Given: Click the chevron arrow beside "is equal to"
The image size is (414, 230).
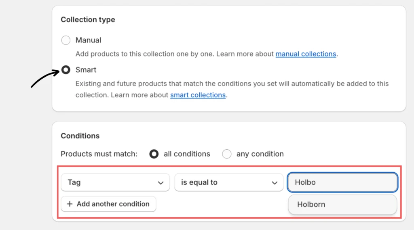Looking at the screenshot, I should pyautogui.click(x=275, y=183).
